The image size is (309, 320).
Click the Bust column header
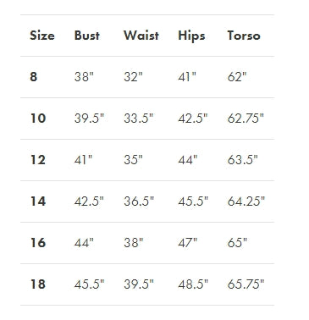[x=87, y=36]
